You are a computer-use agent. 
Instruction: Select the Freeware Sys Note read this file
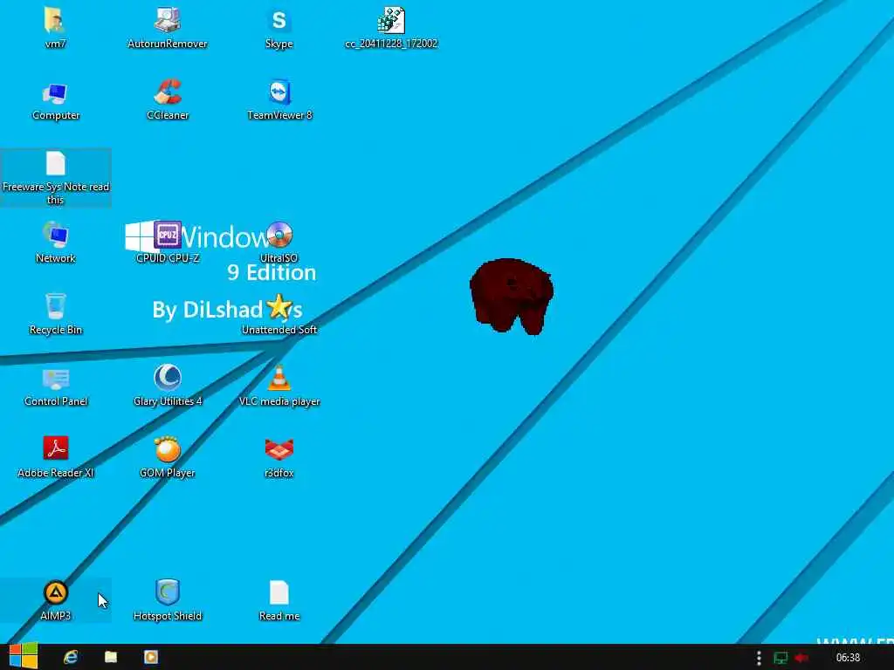click(x=55, y=178)
